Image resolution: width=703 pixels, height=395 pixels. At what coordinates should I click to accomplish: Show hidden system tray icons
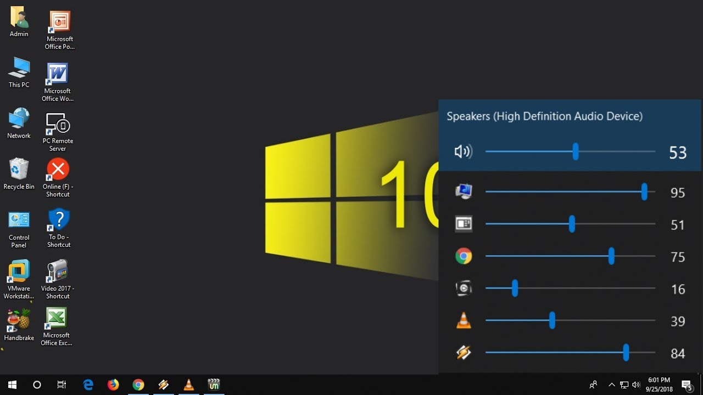pyautogui.click(x=612, y=385)
